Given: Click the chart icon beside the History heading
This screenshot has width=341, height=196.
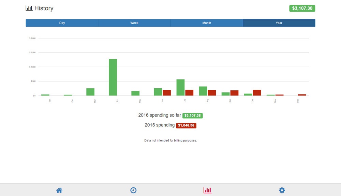Looking at the screenshot, I should [x=29, y=8].
